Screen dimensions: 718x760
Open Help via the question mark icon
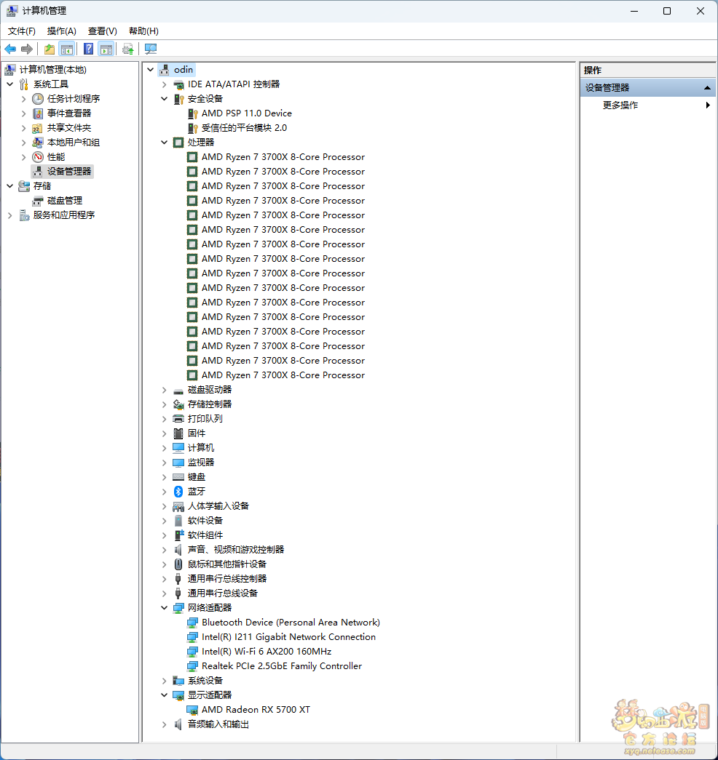(88, 49)
